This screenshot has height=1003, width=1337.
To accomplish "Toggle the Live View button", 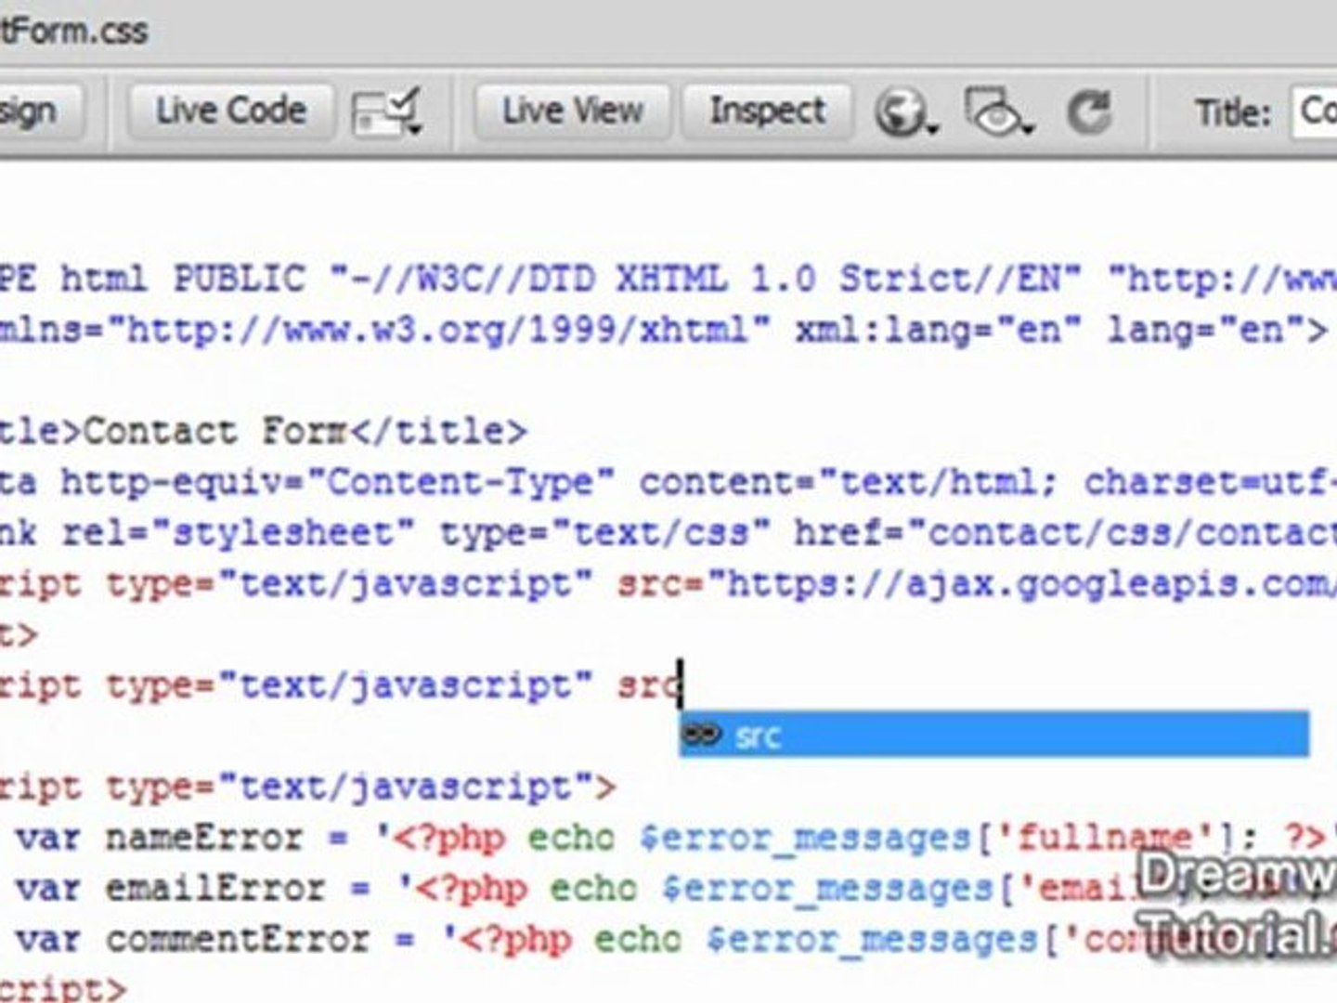I will pos(572,111).
